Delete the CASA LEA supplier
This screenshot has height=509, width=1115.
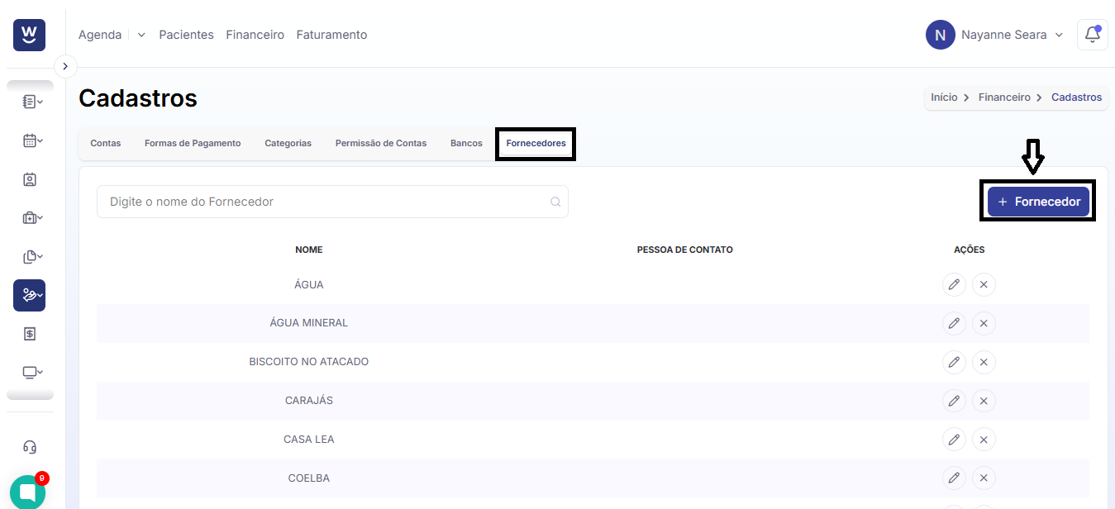[x=984, y=440]
